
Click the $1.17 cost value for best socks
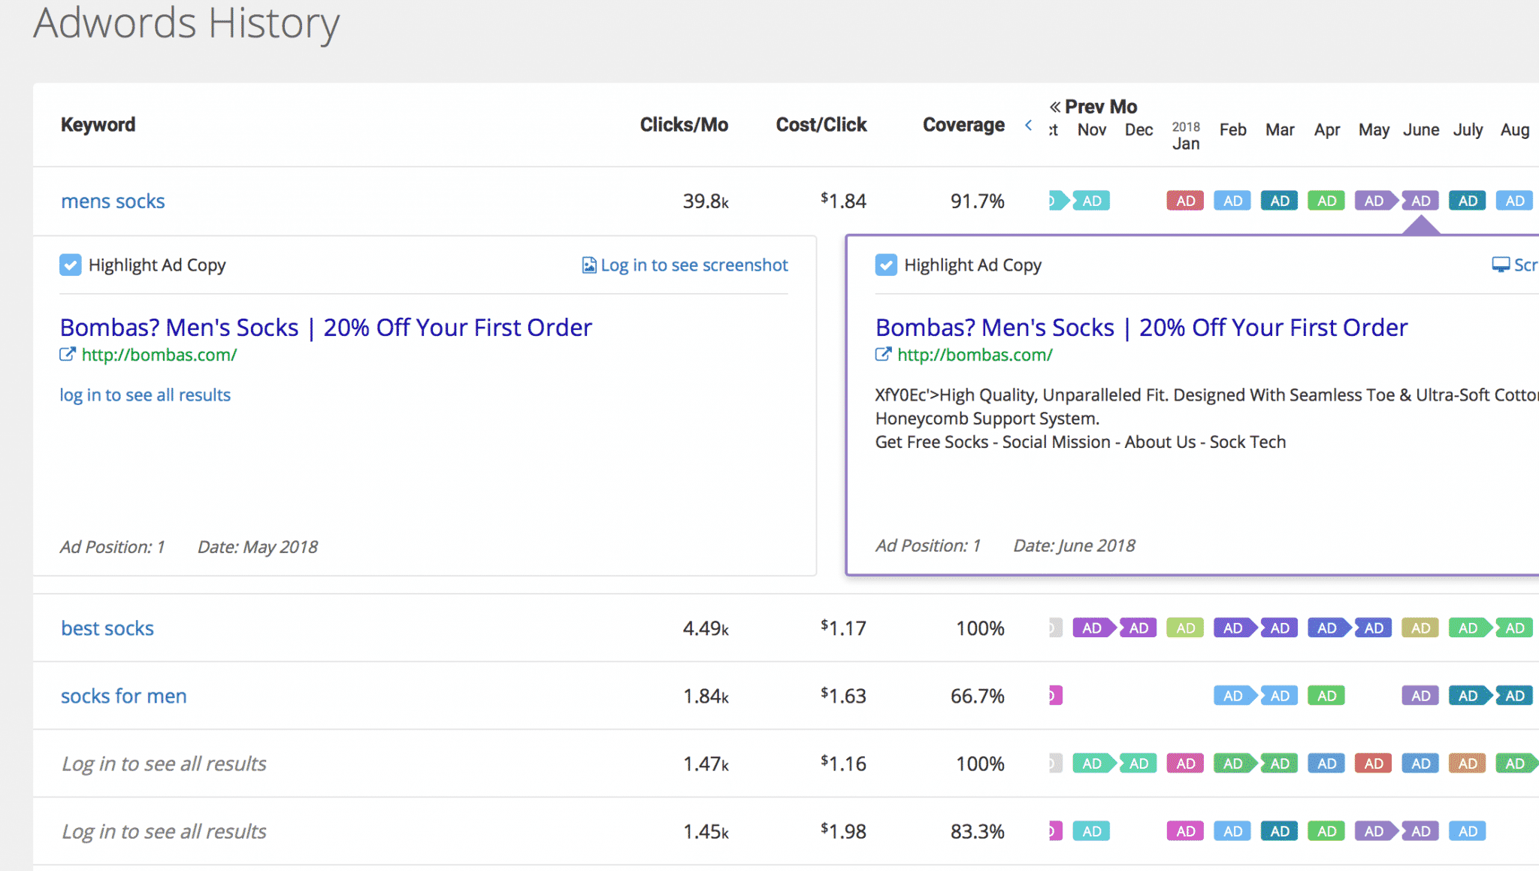click(843, 628)
